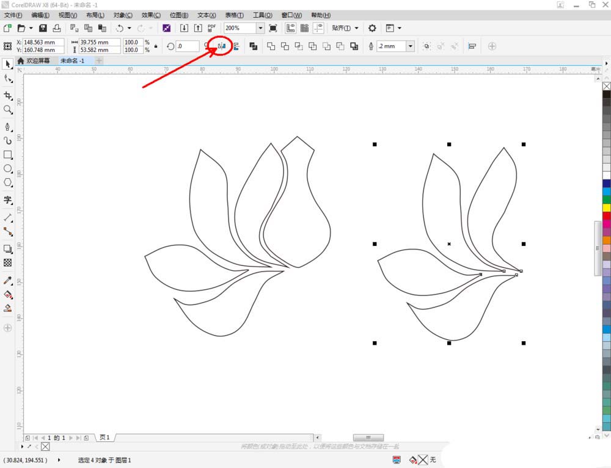Open the 效果(C) menu
Image resolution: width=611 pixels, height=468 pixels.
151,15
